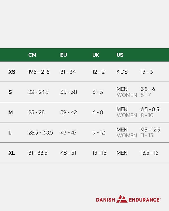Click the L size row label
The width and height of the screenshot is (169, 211).
pyautogui.click(x=10, y=133)
